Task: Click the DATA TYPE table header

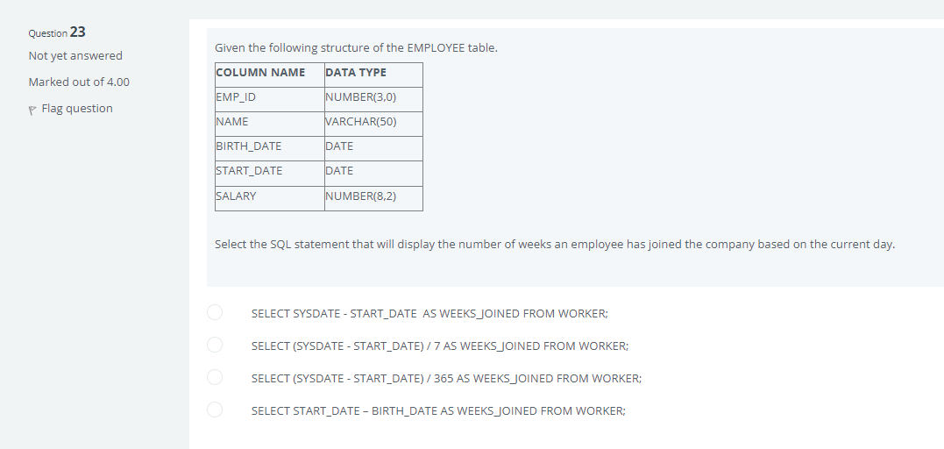Action: [374, 75]
